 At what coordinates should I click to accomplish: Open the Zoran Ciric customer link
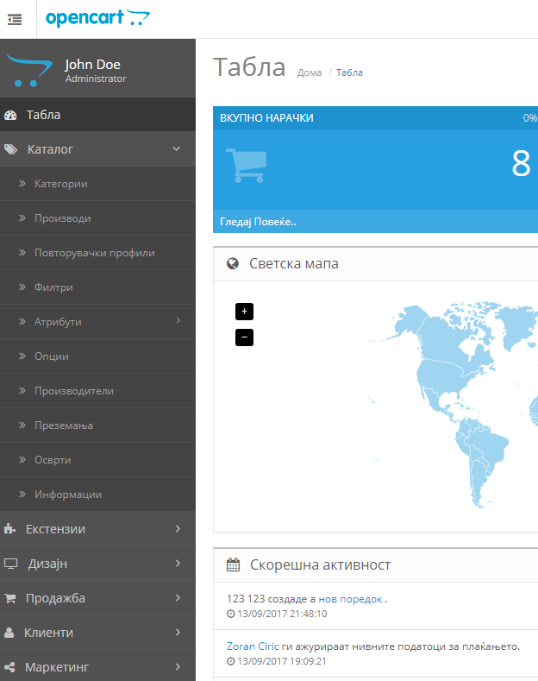click(x=253, y=646)
